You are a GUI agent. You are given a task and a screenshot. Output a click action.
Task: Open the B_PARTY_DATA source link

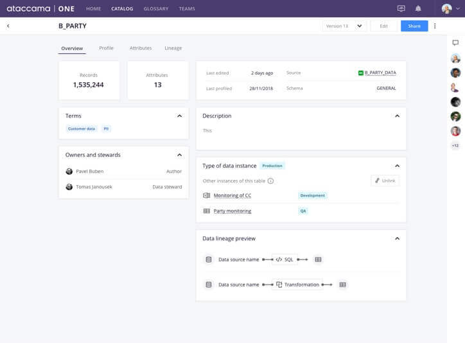click(380, 73)
